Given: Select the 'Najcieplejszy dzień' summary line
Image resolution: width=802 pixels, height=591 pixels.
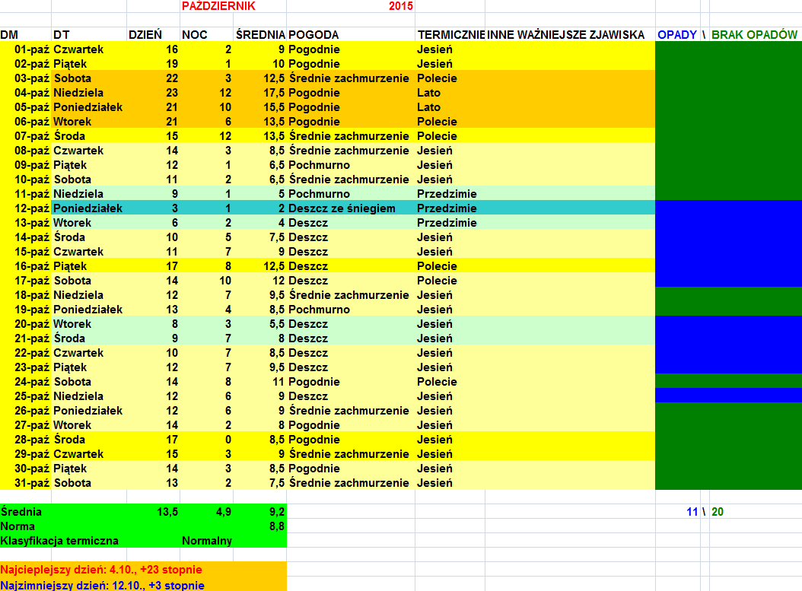Looking at the screenshot, I should coord(101,570).
